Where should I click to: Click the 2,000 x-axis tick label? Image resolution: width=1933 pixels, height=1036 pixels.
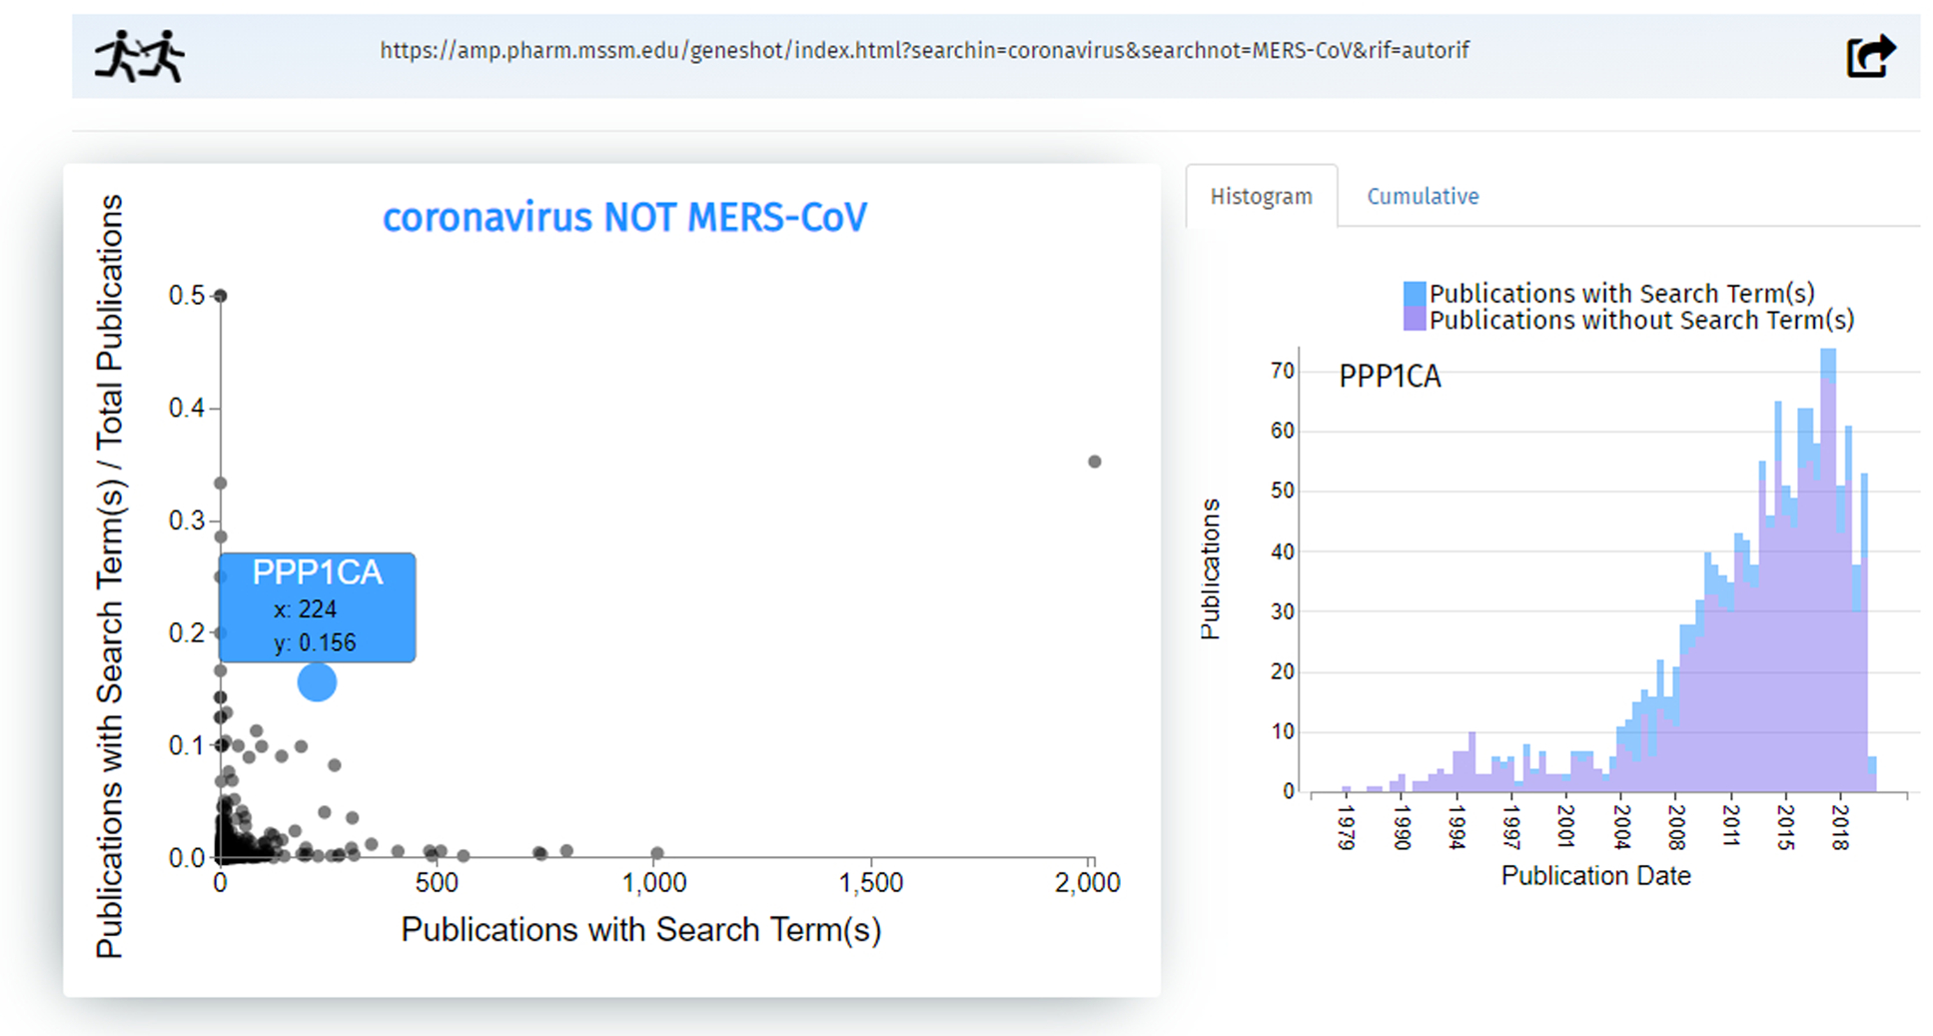tap(1087, 883)
